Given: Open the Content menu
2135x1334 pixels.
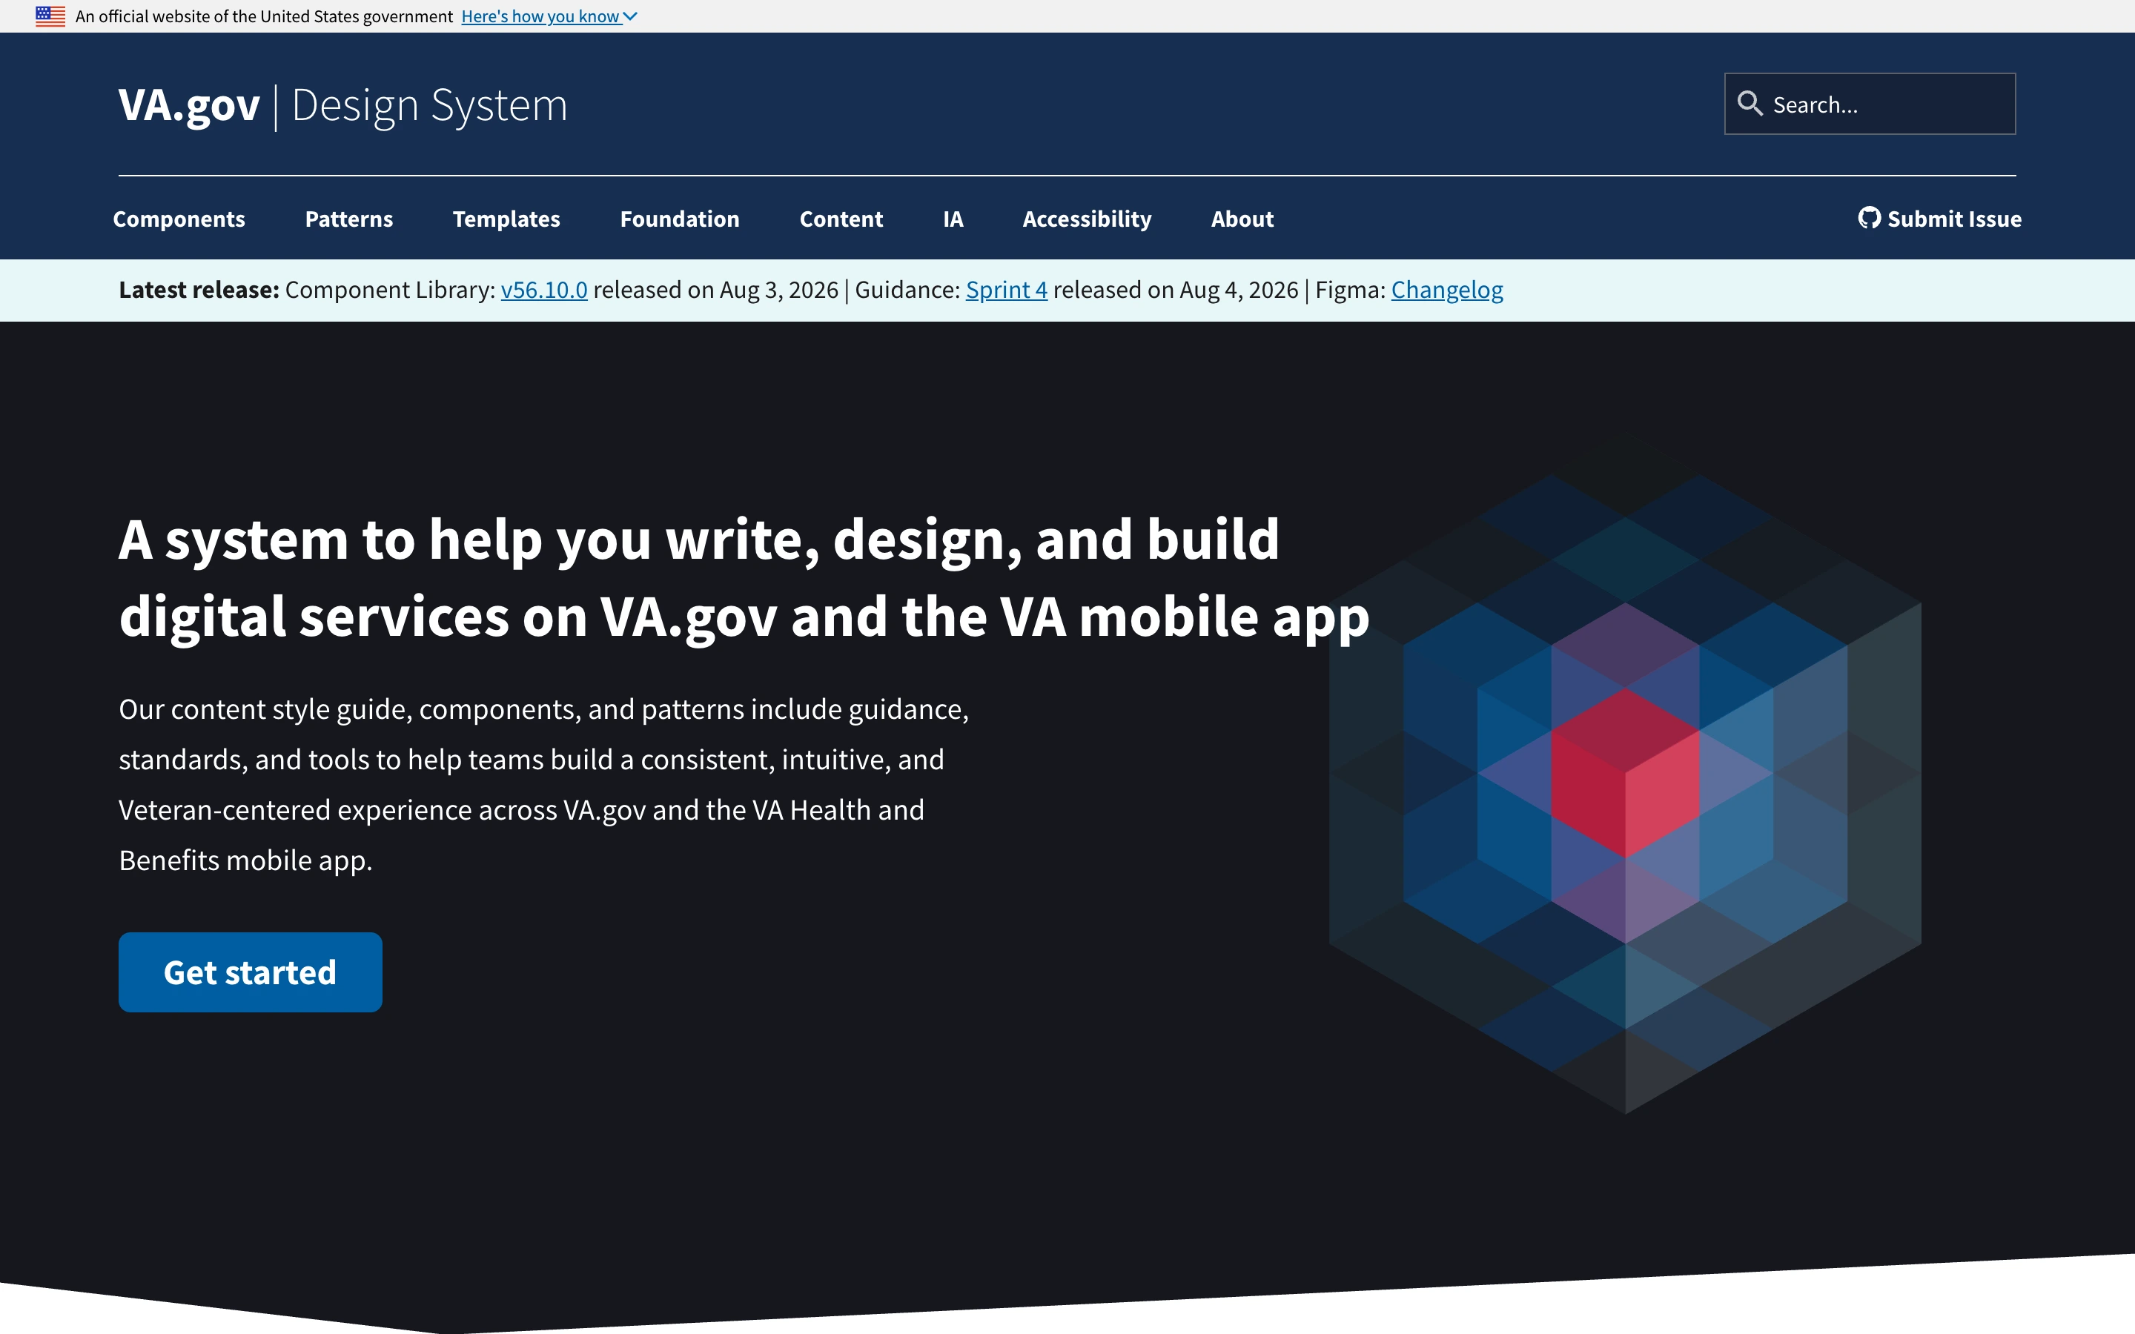Looking at the screenshot, I should [x=841, y=219].
